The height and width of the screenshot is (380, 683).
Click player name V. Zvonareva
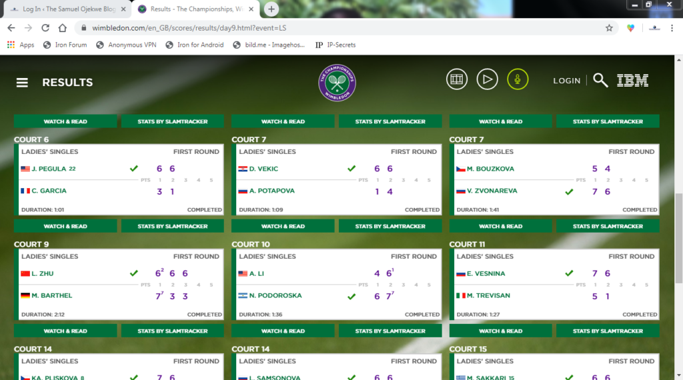pos(492,191)
